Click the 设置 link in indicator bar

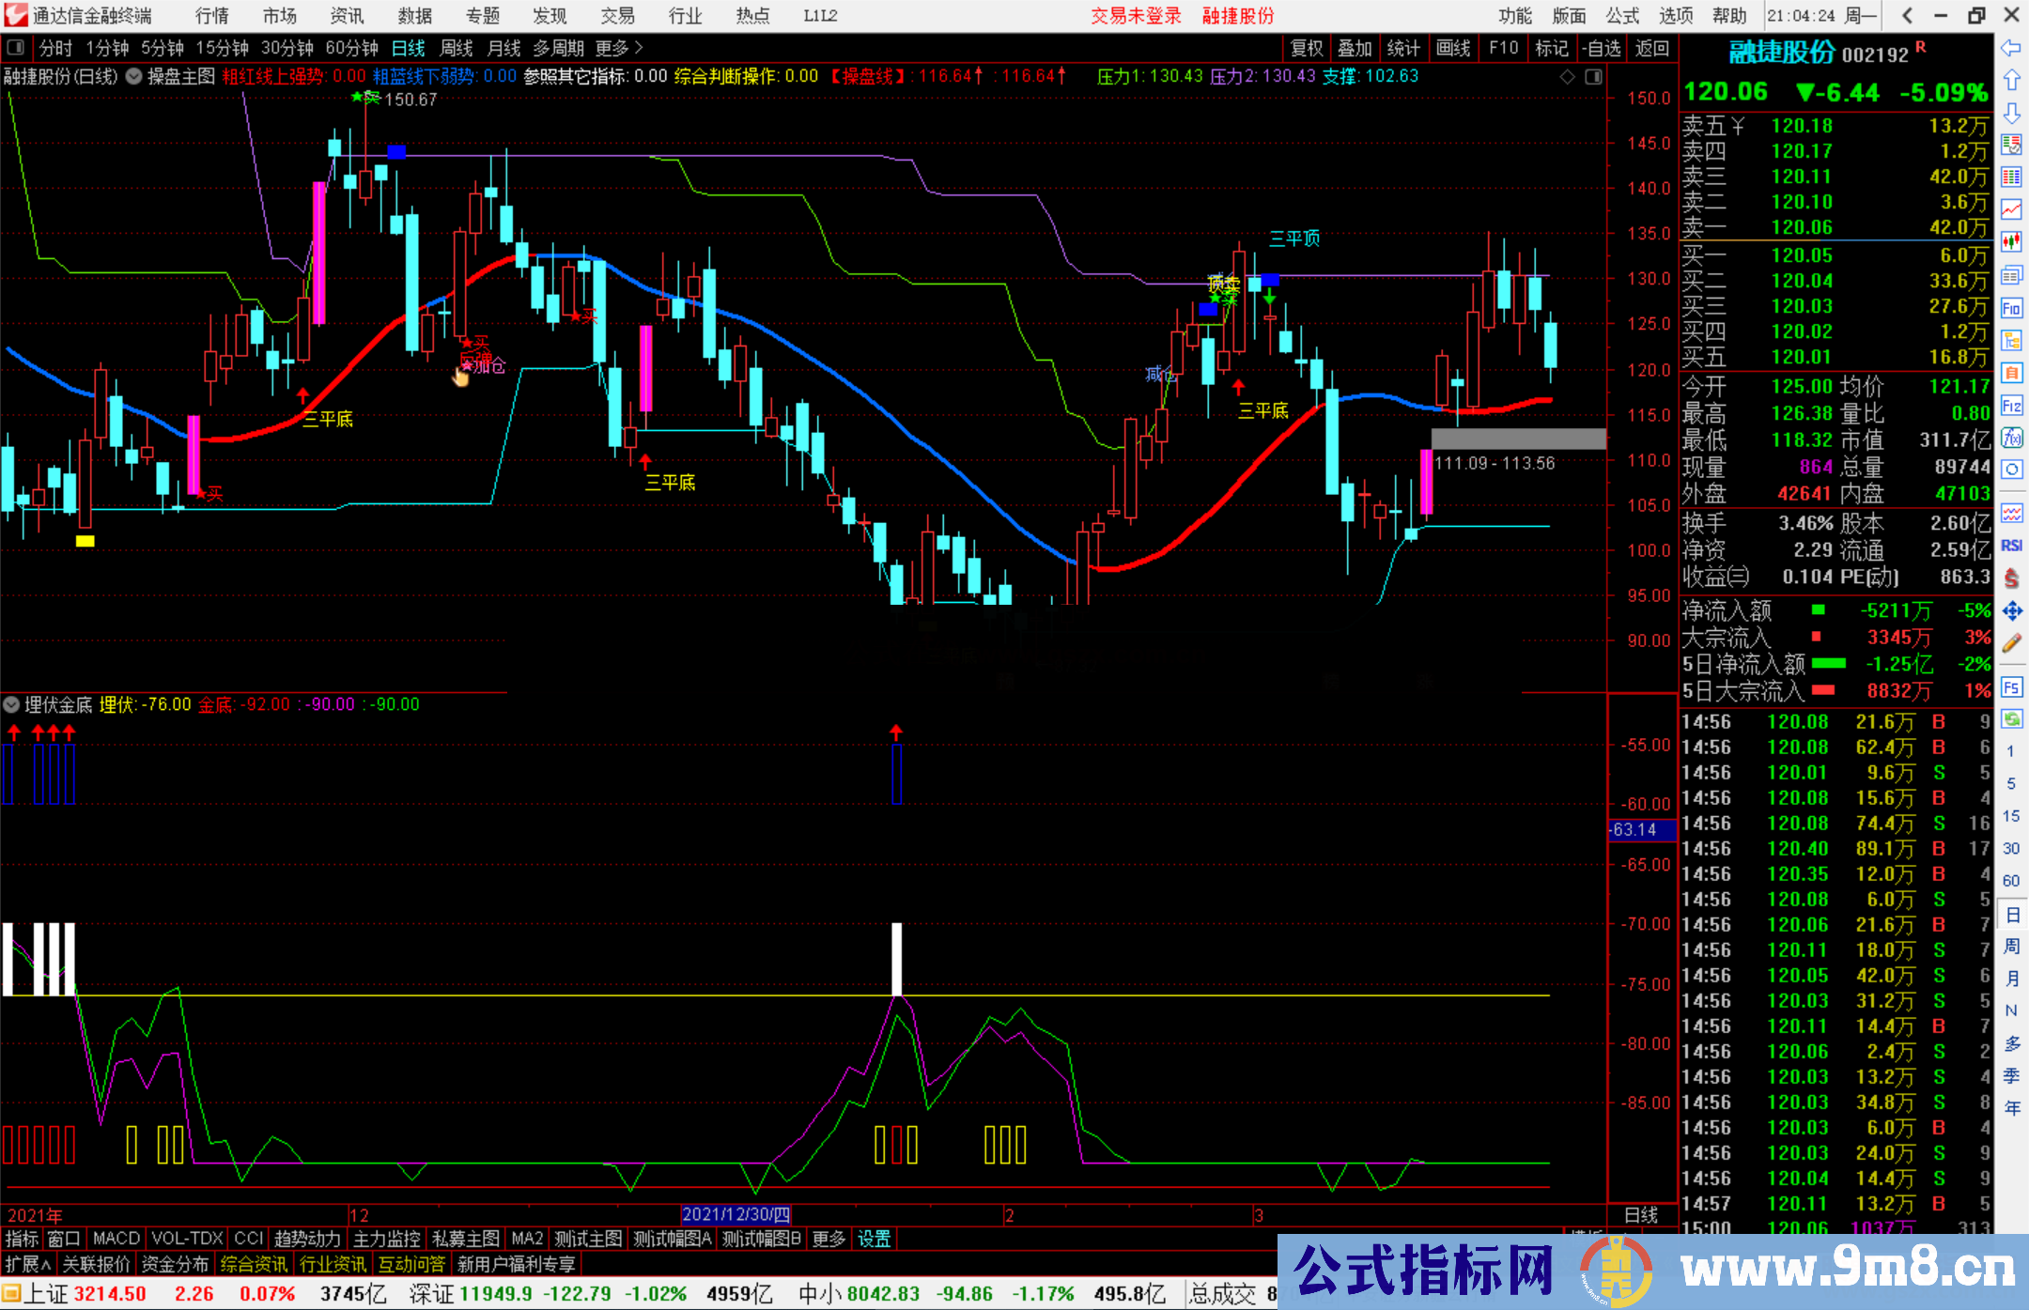pos(874,1239)
